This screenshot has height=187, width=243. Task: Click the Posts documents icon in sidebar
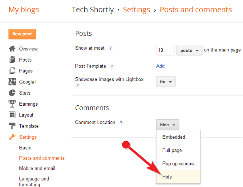click(x=12, y=59)
